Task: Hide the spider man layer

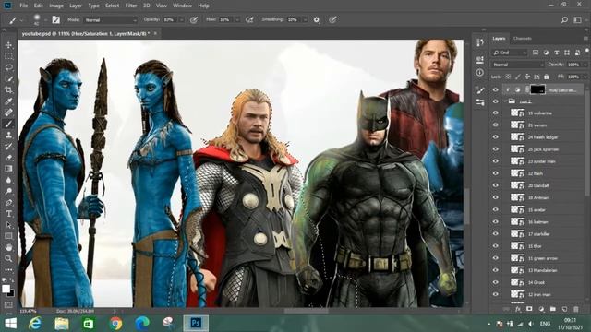Action: coord(495,161)
